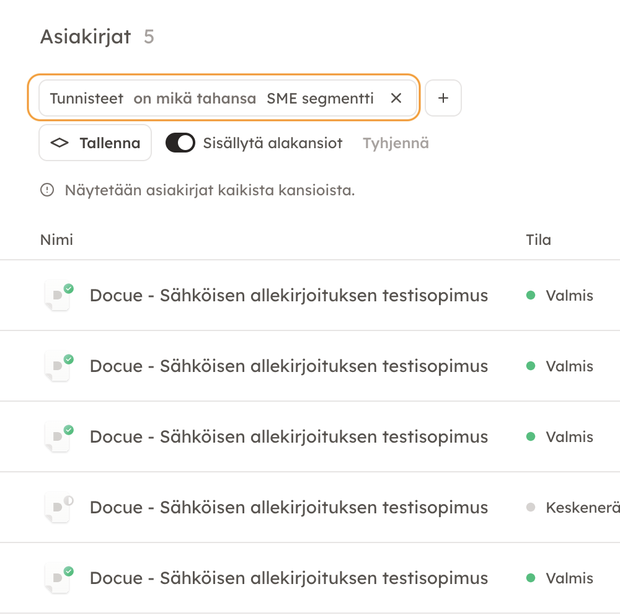The width and height of the screenshot is (620, 615).
Task: Click the info icon beside folder notice
Action: tap(47, 190)
